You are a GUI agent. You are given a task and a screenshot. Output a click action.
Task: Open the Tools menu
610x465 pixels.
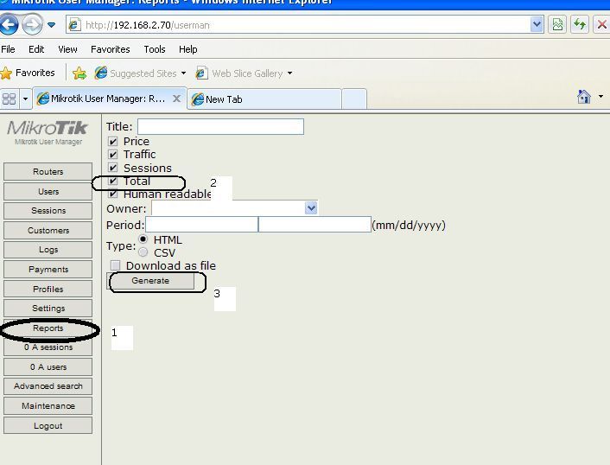tap(155, 49)
